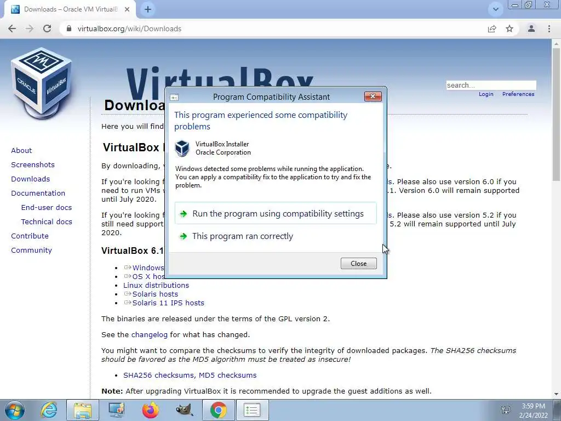Reload the Downloads page
Image resolution: width=561 pixels, height=421 pixels.
pos(47,29)
